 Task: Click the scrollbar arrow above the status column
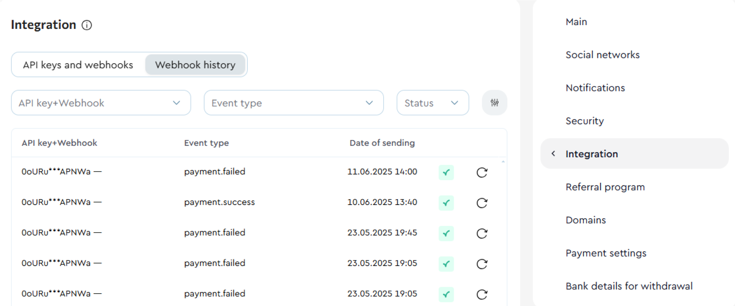pyautogui.click(x=503, y=161)
